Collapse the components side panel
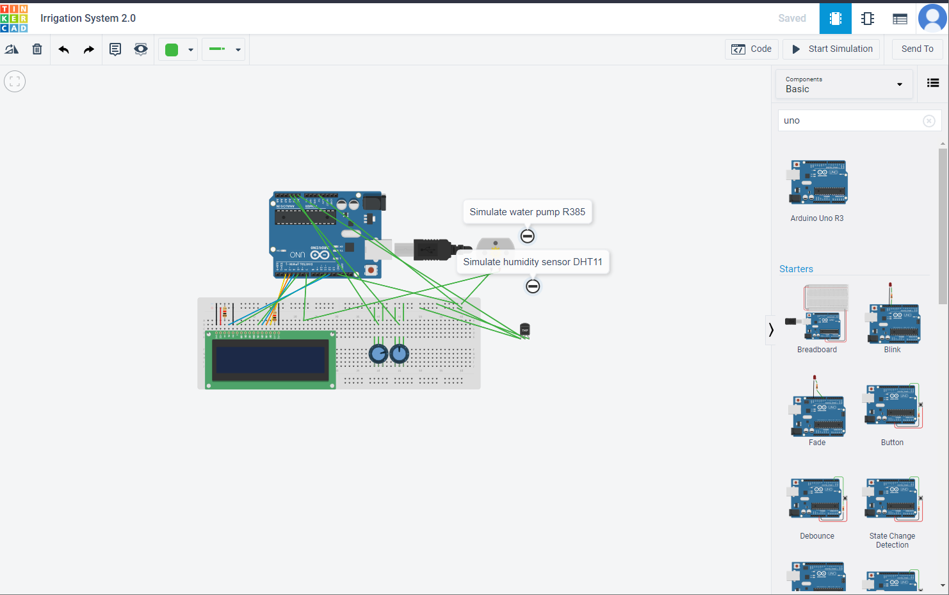Screen dimensions: 949x595 tap(771, 330)
